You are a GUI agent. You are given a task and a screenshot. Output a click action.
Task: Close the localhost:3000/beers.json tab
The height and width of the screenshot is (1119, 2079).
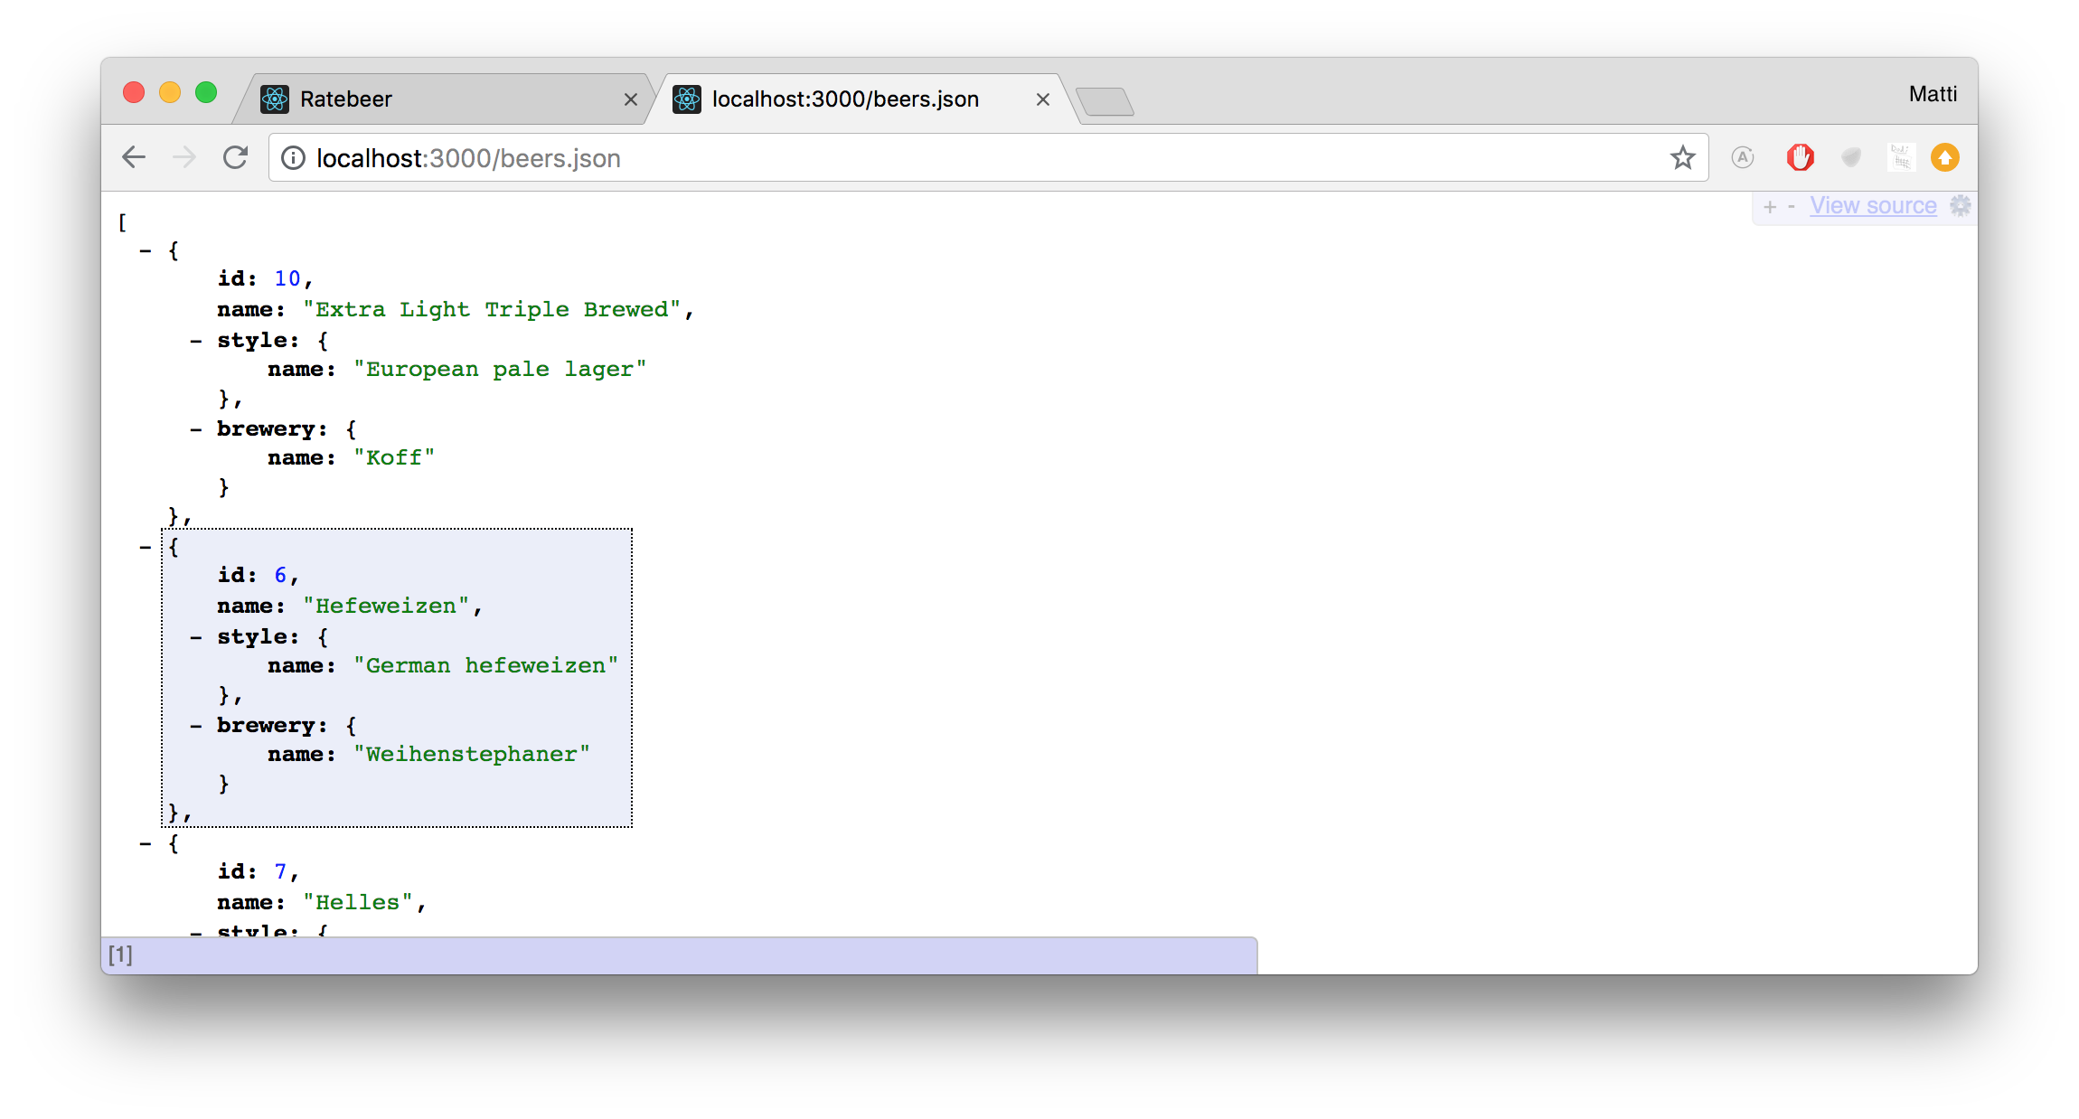coord(1042,99)
